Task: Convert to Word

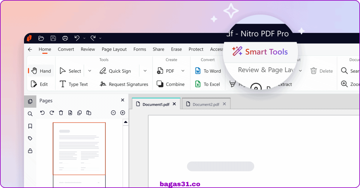Action: (x=208, y=71)
